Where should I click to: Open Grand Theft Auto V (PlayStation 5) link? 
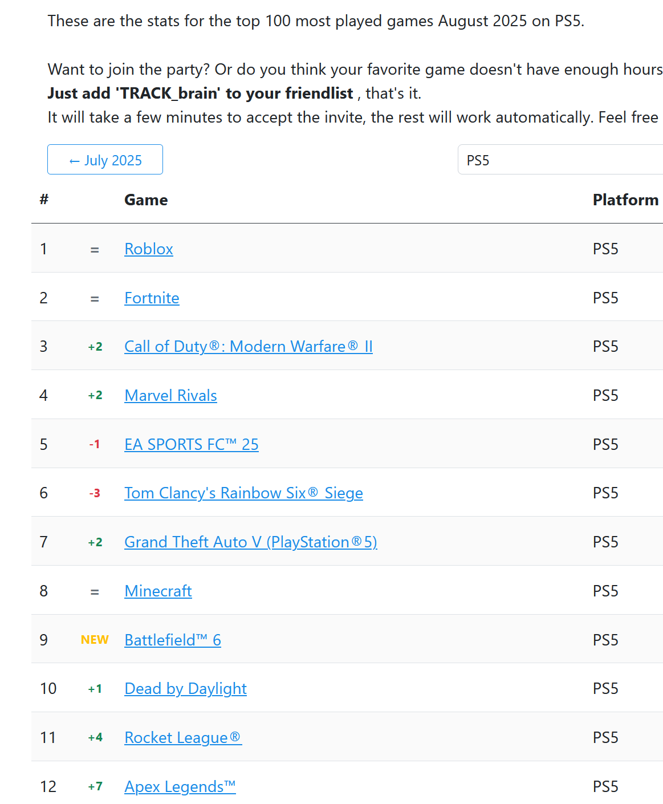251,542
